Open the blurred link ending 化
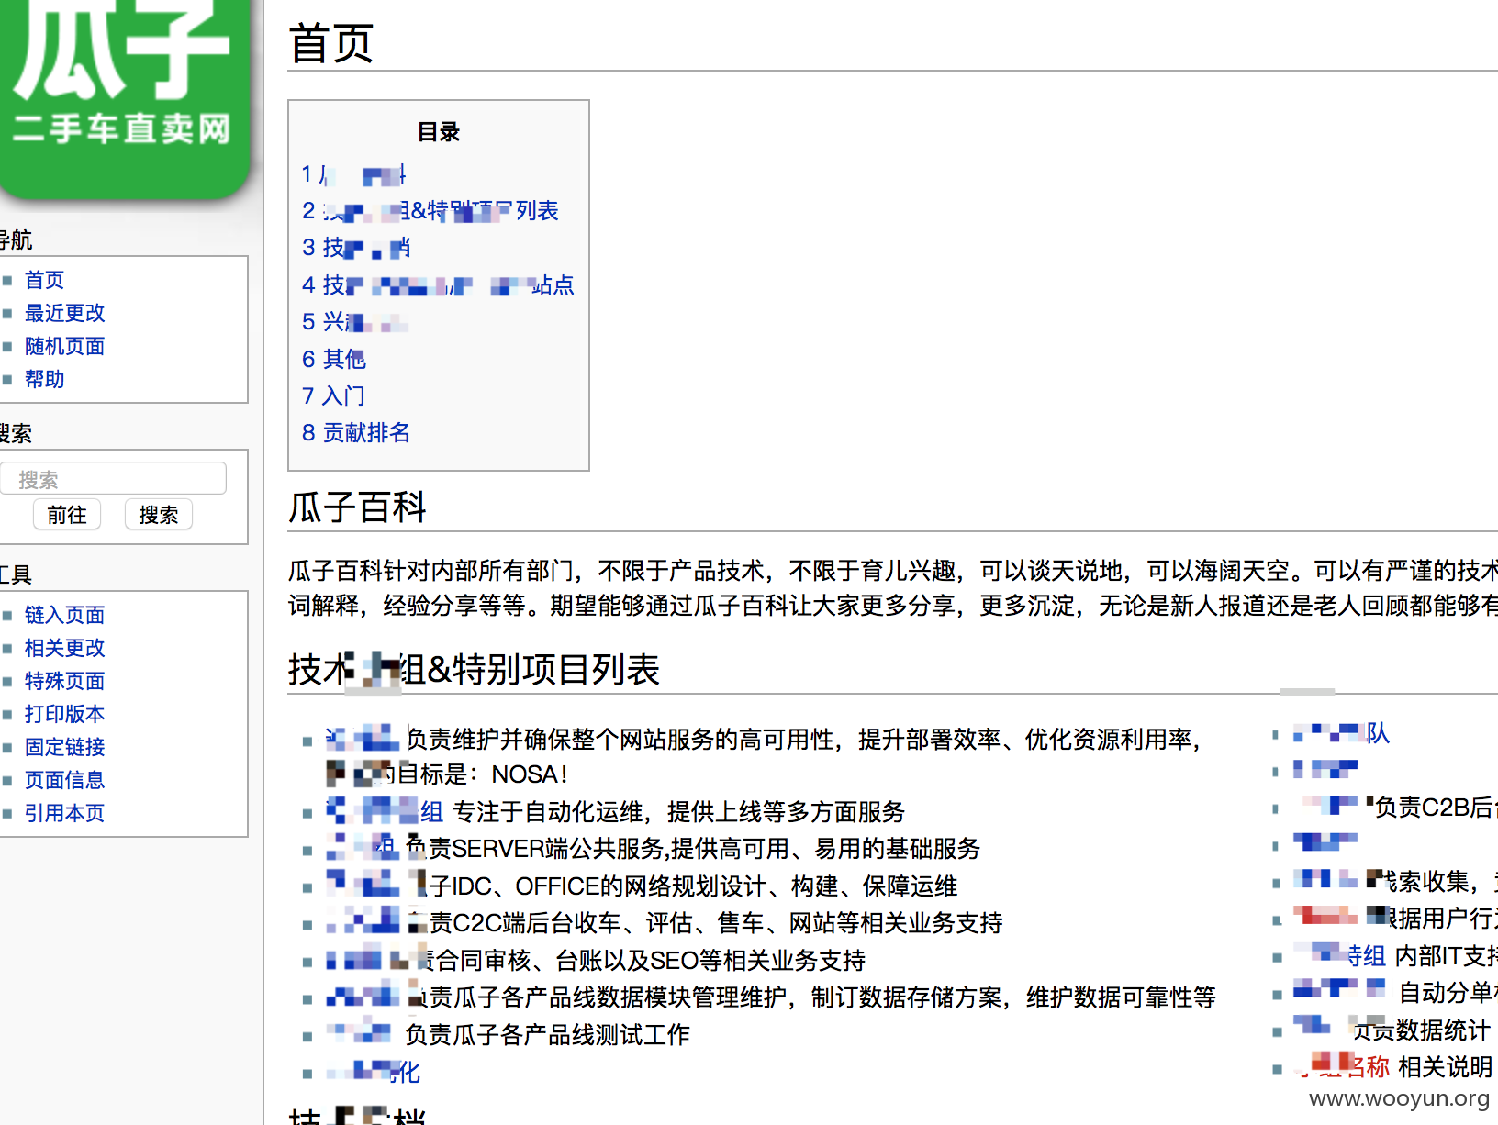Screen dimensions: 1498x1125 point(374,1072)
